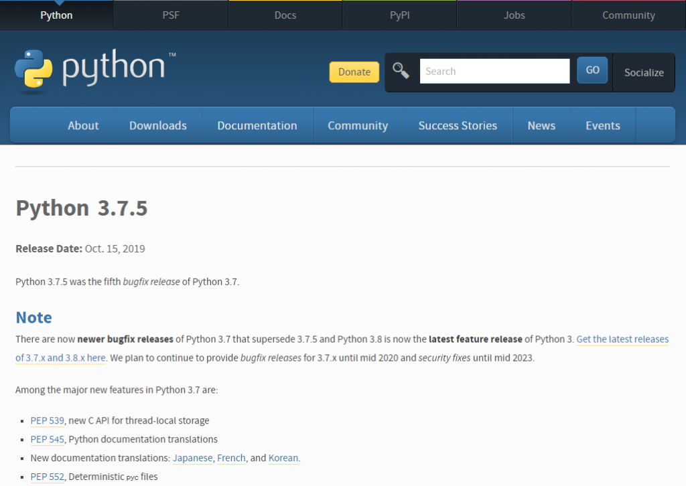
Task: Expand the Documentation navigation menu
Action: [x=257, y=125]
